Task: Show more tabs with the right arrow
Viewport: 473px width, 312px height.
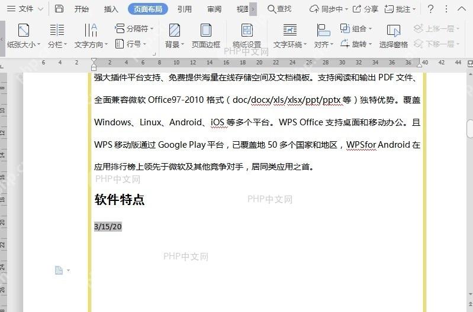Action: (253, 9)
